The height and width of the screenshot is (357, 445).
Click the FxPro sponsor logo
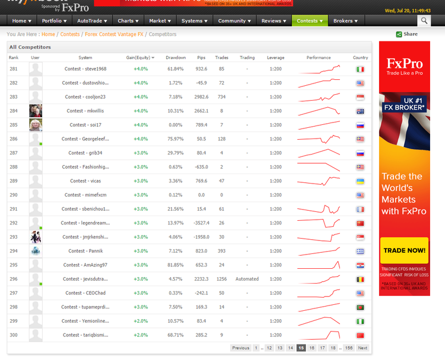pyautogui.click(x=75, y=8)
